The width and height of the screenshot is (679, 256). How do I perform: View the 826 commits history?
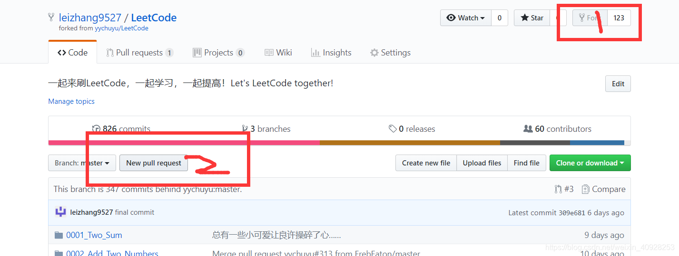(121, 129)
